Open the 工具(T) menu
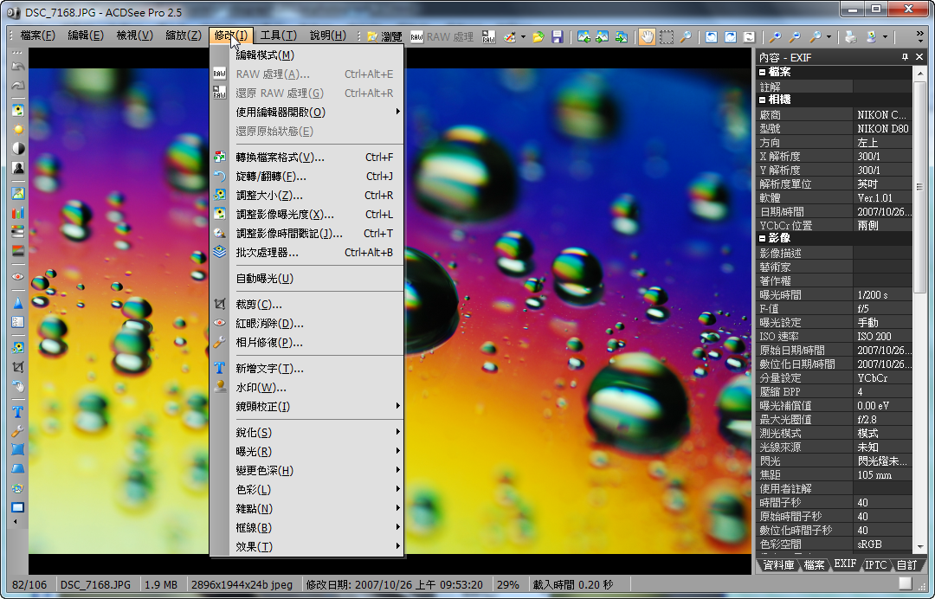Viewport: 935px width, 599px height. coord(278,35)
